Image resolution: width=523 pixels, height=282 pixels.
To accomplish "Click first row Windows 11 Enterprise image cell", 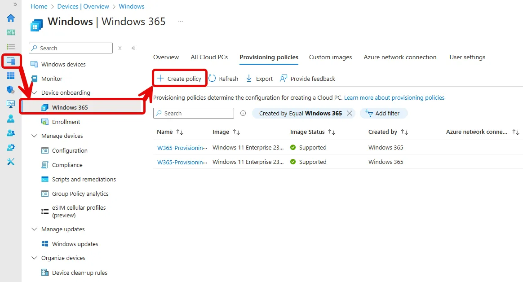I will (248, 147).
